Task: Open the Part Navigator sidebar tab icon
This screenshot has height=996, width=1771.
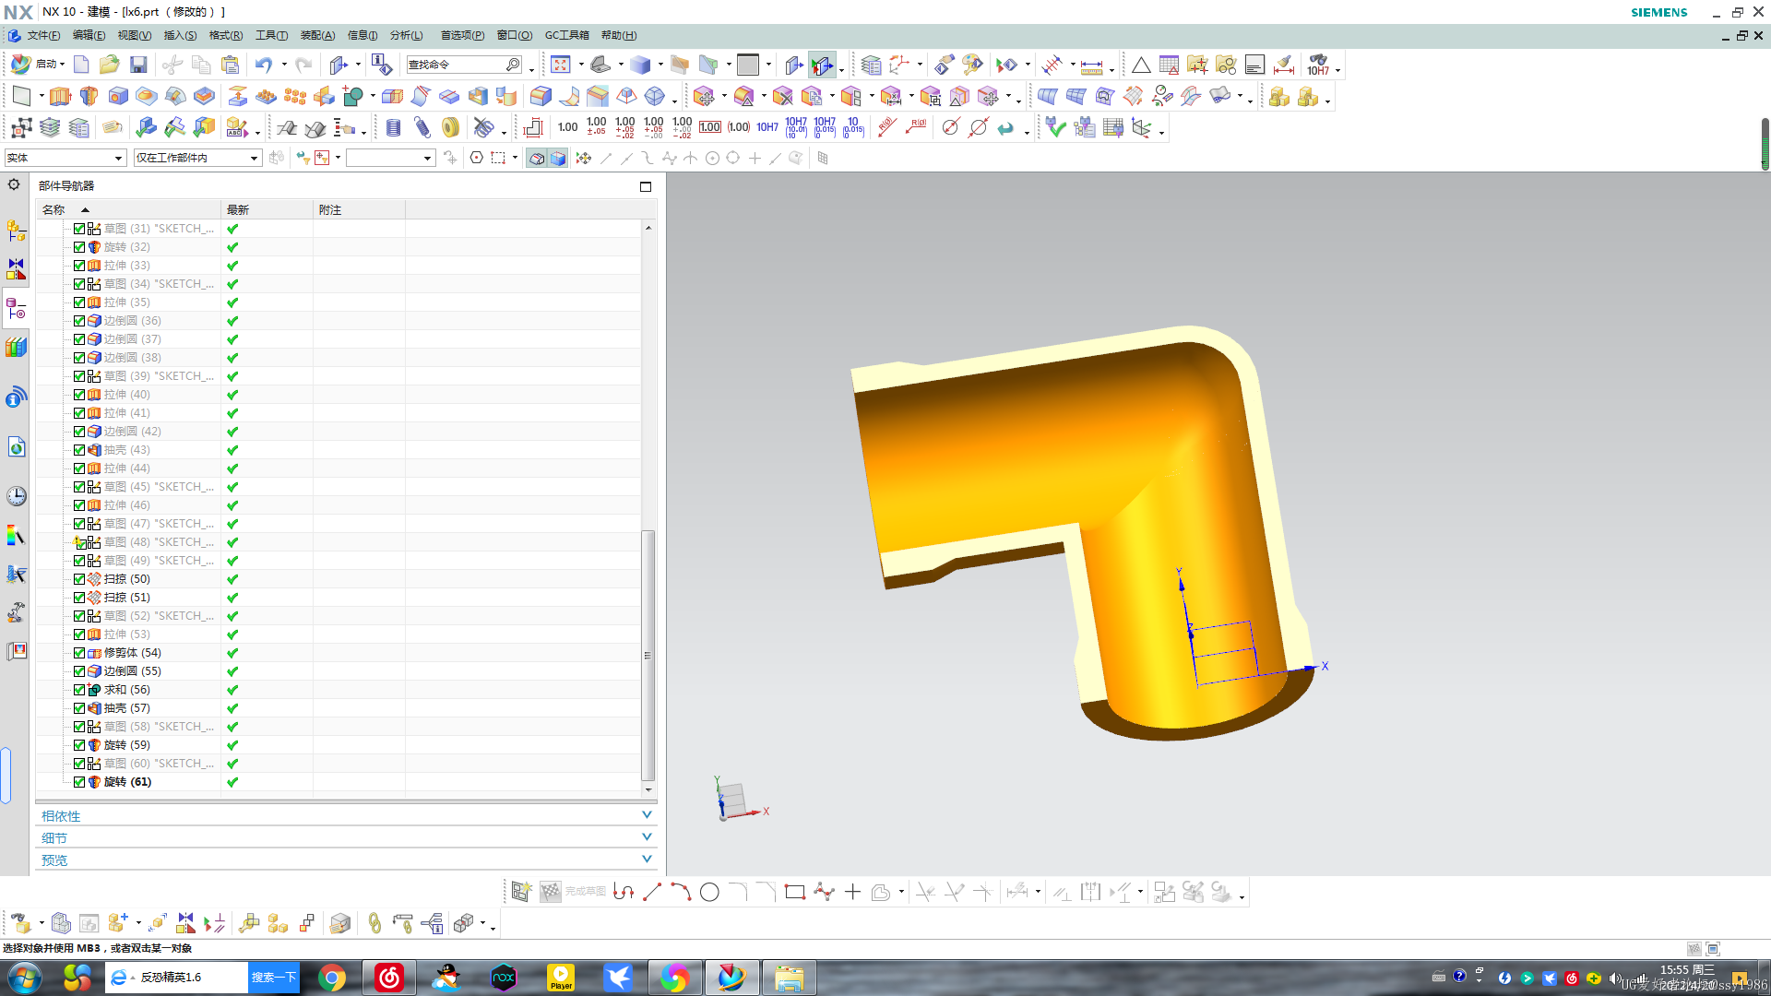Action: click(16, 309)
